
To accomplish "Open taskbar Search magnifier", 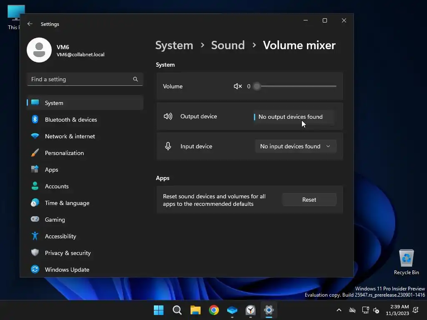I will click(177, 310).
